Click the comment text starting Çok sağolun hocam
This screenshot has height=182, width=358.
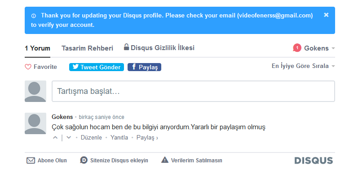tap(159, 127)
